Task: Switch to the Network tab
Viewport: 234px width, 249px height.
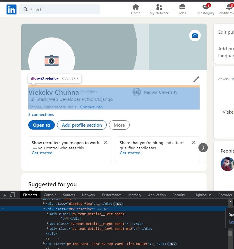Action: click(x=89, y=195)
